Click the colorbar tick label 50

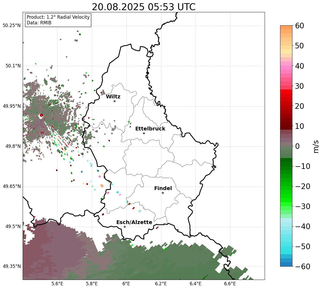[299, 46]
